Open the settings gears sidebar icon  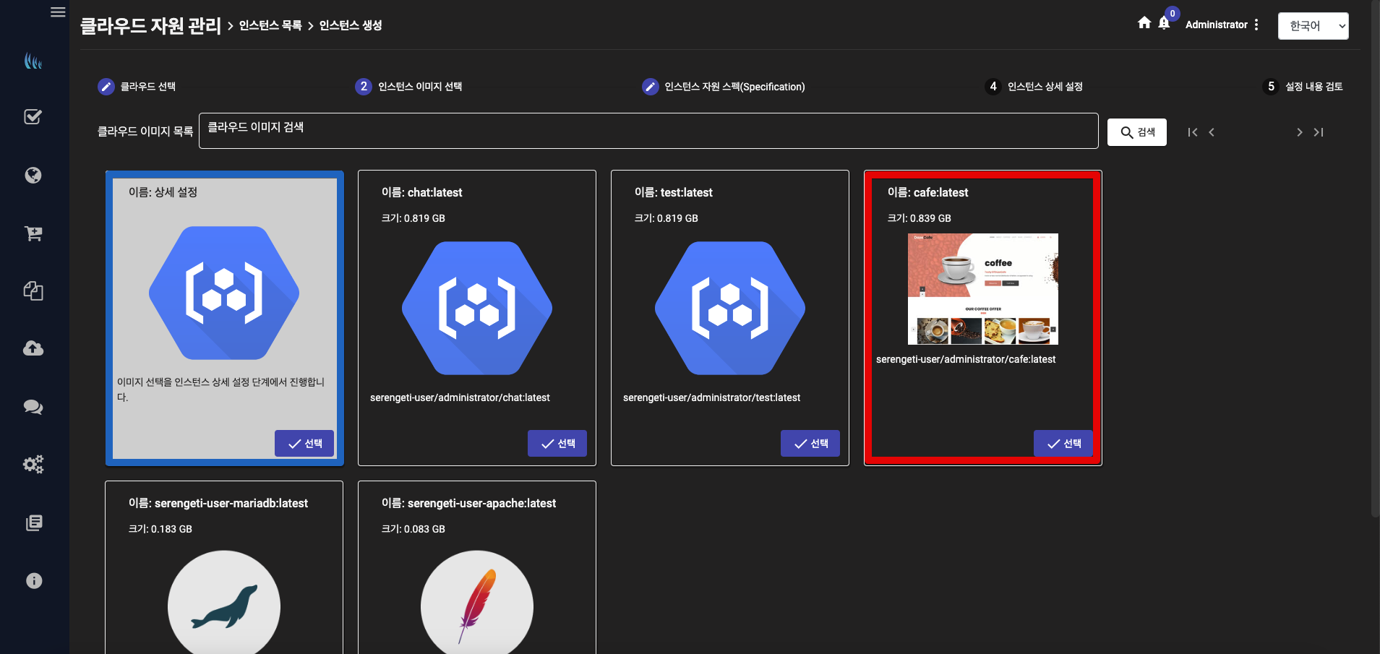click(33, 464)
